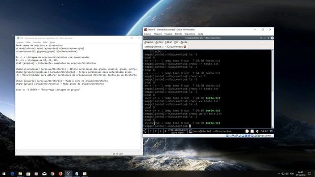Image resolution: width=315 pixels, height=177 pixels.
Task: Click Notepad line starting stat [arquivo]
Action: point(56,63)
